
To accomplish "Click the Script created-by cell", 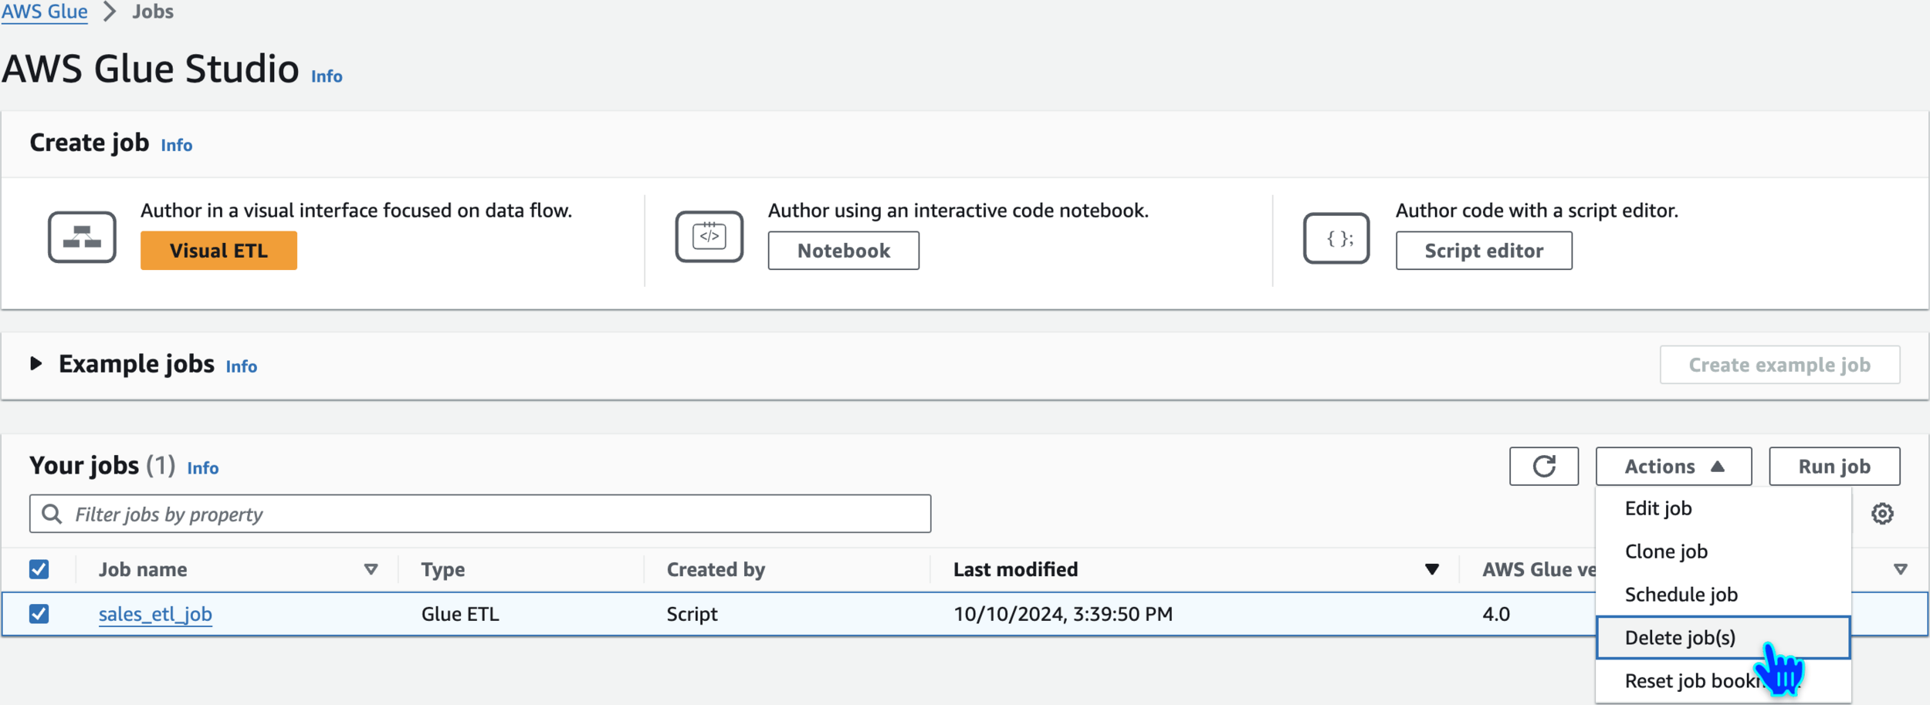I will [692, 614].
